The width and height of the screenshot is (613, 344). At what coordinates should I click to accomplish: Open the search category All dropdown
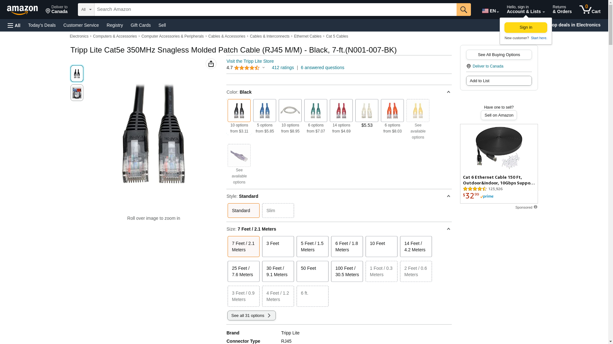click(x=86, y=10)
